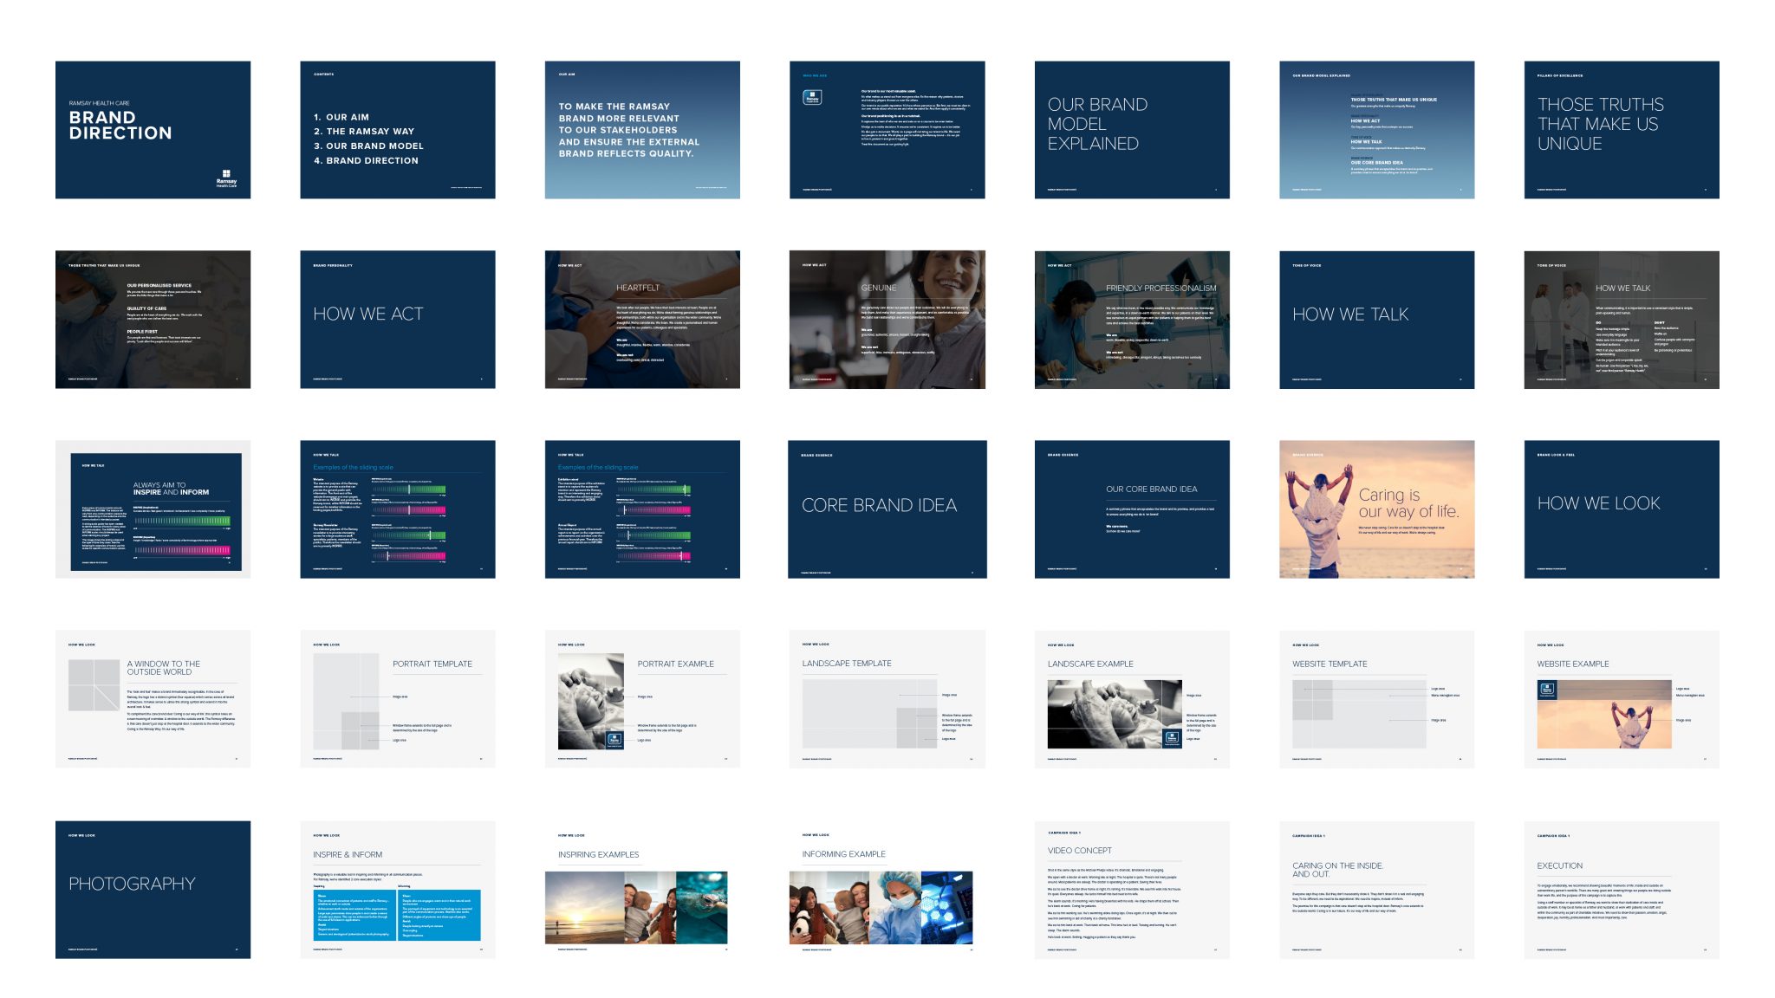Screen dimensions: 1775x998
Task: Open the 'Website Example' slide
Action: click(x=1622, y=699)
